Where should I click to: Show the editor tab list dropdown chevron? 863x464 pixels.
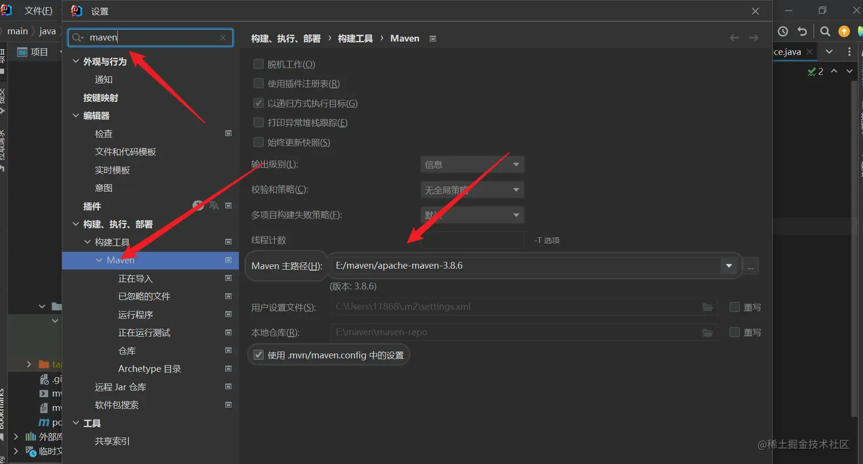[x=829, y=51]
